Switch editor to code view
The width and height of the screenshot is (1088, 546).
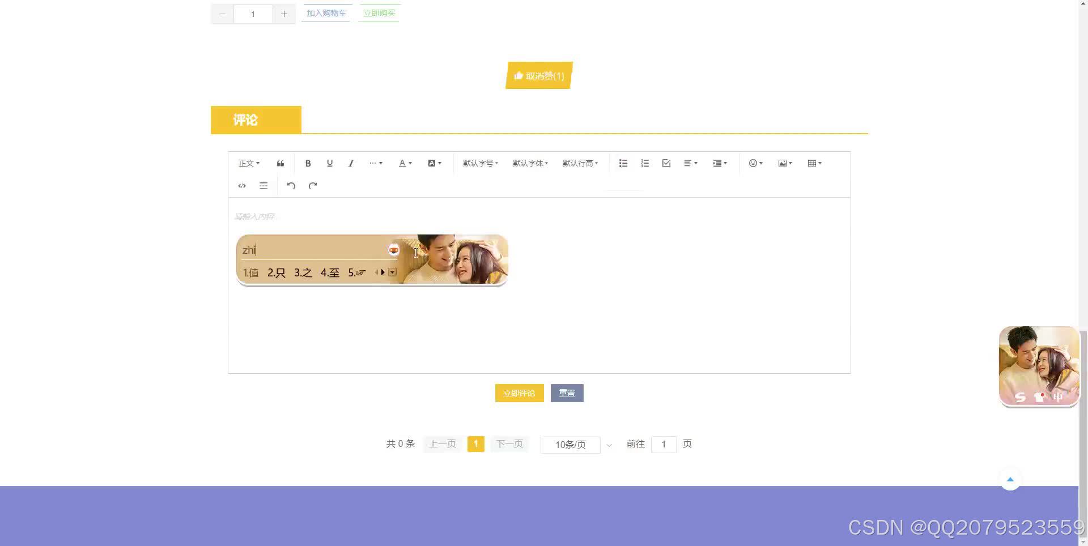click(241, 185)
